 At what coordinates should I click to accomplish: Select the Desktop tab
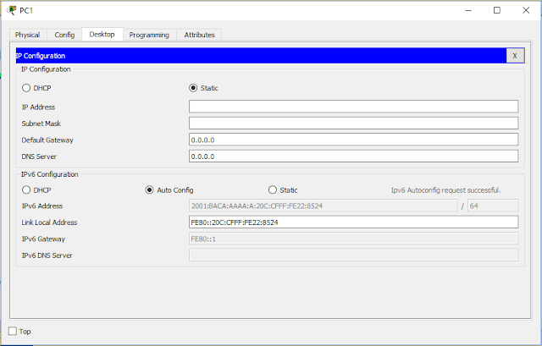pos(102,34)
